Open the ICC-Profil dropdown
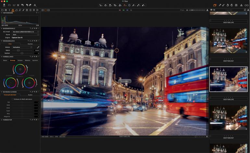Image resolution: width=250 pixels, height=153 pixels. [25, 32]
